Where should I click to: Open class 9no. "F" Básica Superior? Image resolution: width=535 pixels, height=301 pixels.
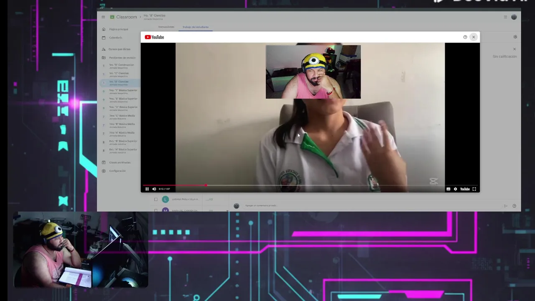(123, 91)
